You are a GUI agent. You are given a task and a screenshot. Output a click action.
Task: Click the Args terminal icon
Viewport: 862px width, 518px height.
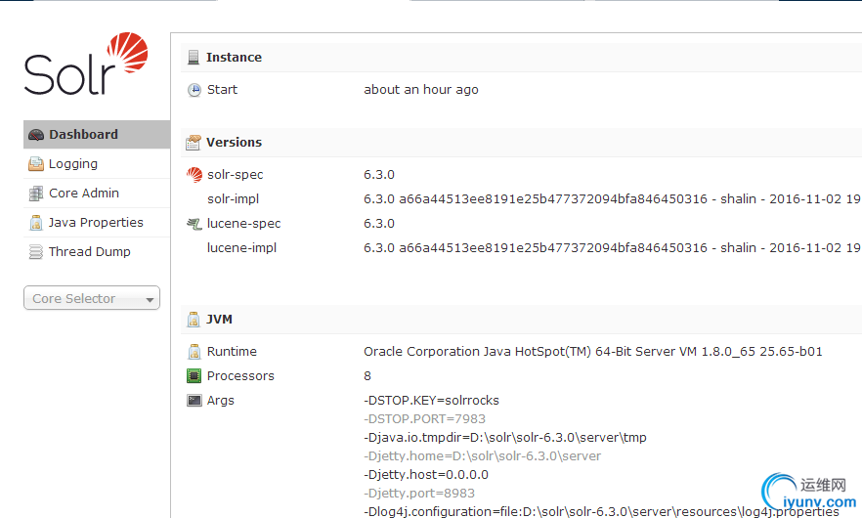[194, 401]
